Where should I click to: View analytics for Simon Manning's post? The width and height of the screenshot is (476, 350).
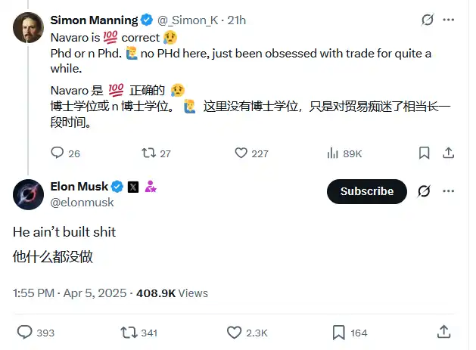(332, 153)
